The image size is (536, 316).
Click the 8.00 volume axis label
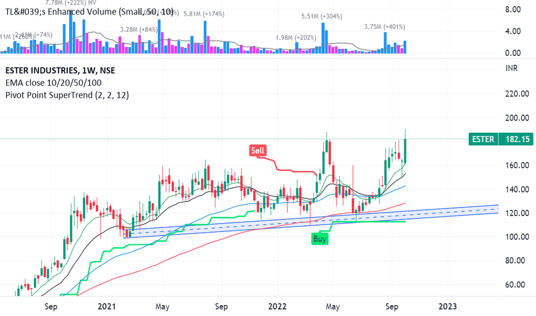tap(513, 10)
